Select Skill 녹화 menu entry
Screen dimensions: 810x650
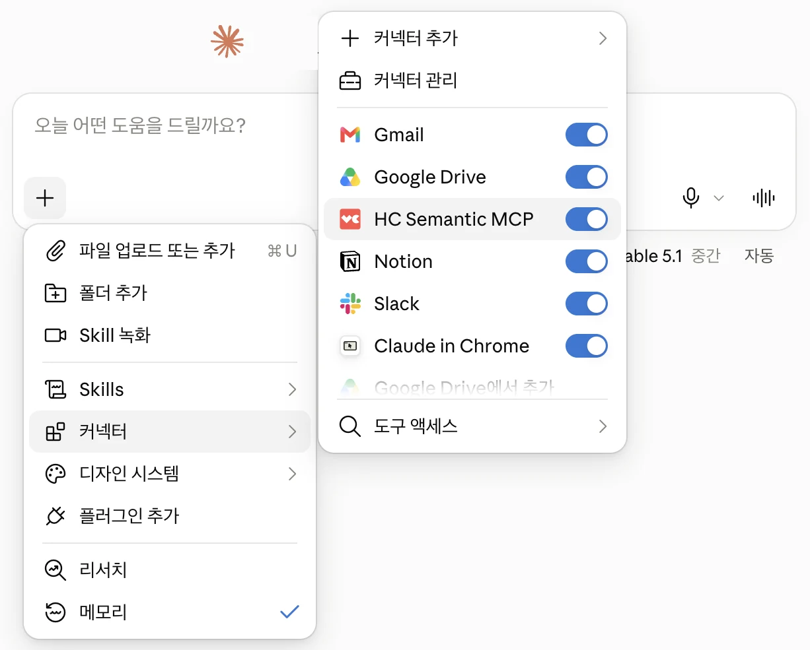[170, 335]
